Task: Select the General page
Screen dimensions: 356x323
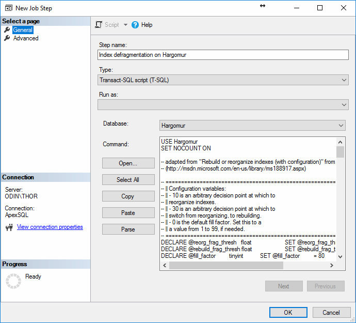Action: (23, 30)
